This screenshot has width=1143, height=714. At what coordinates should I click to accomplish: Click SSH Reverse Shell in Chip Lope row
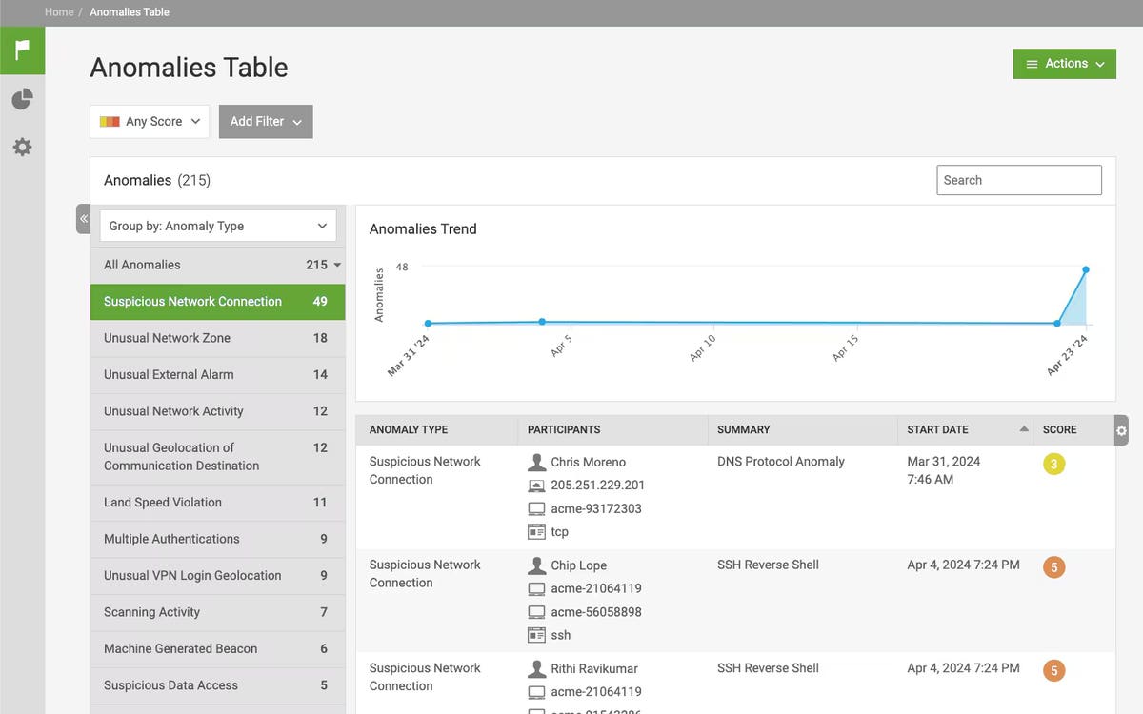(768, 565)
